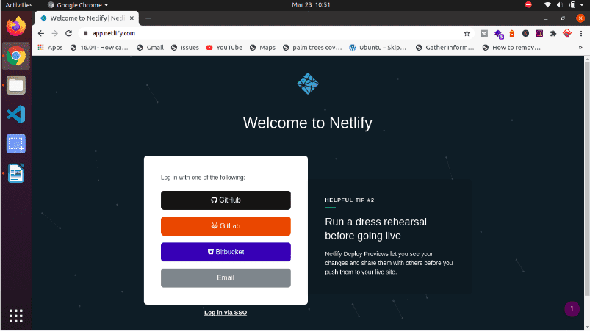Expand the hidden bookmarks overflow chevron
This screenshot has height=334, width=590.
(x=581, y=48)
